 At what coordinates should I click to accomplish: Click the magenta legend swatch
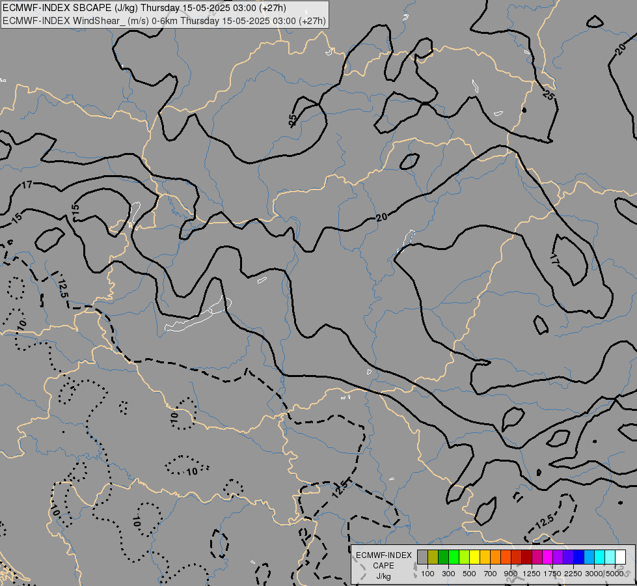point(548,557)
